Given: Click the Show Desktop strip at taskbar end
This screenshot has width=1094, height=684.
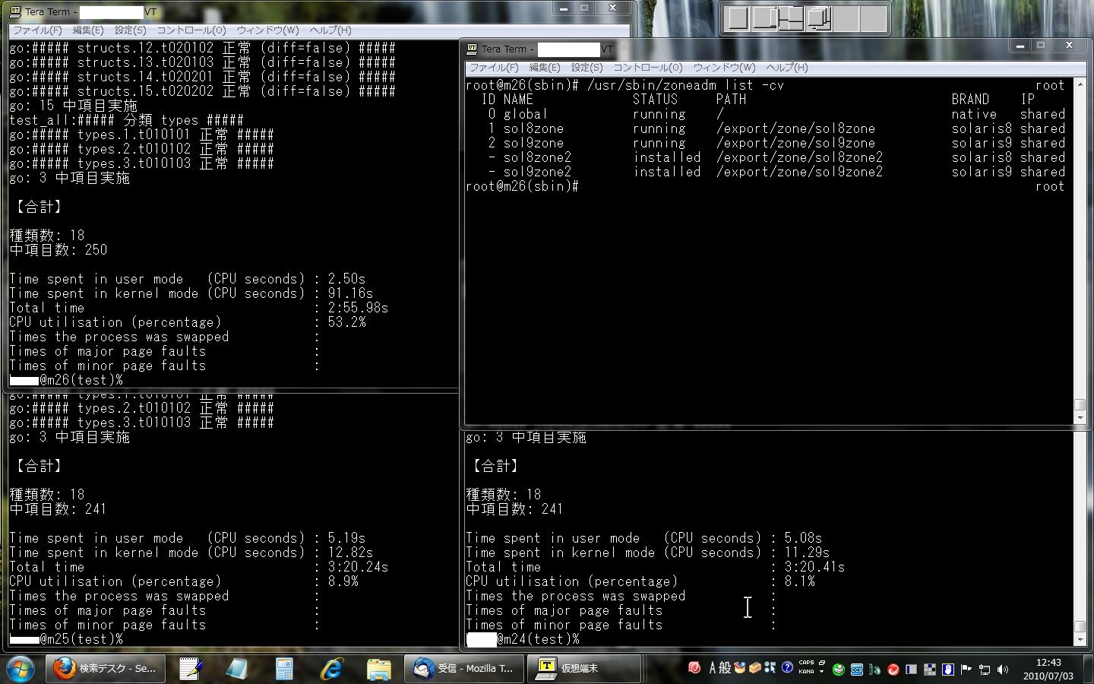Looking at the screenshot, I should tap(1088, 669).
